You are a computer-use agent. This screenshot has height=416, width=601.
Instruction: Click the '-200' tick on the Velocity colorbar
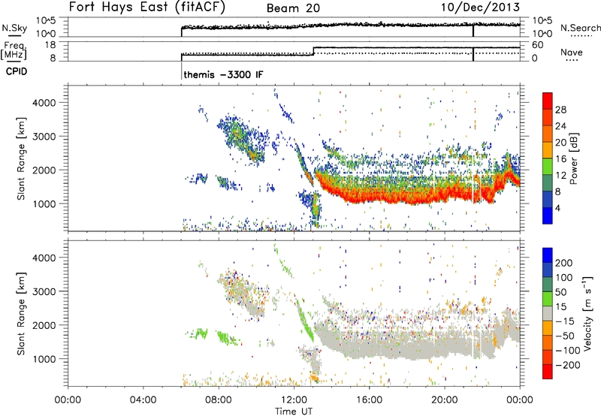click(x=567, y=365)
